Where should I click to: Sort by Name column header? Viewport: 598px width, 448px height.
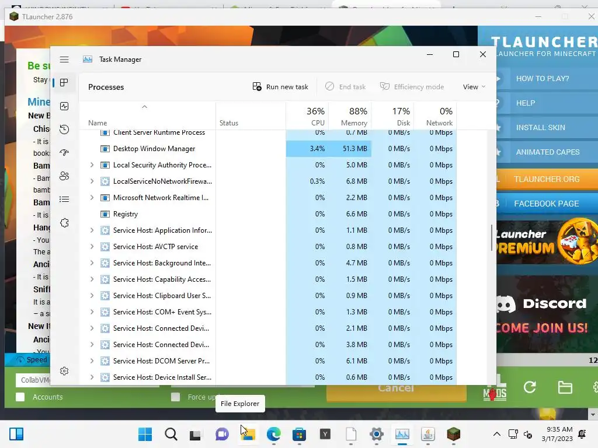(x=147, y=116)
